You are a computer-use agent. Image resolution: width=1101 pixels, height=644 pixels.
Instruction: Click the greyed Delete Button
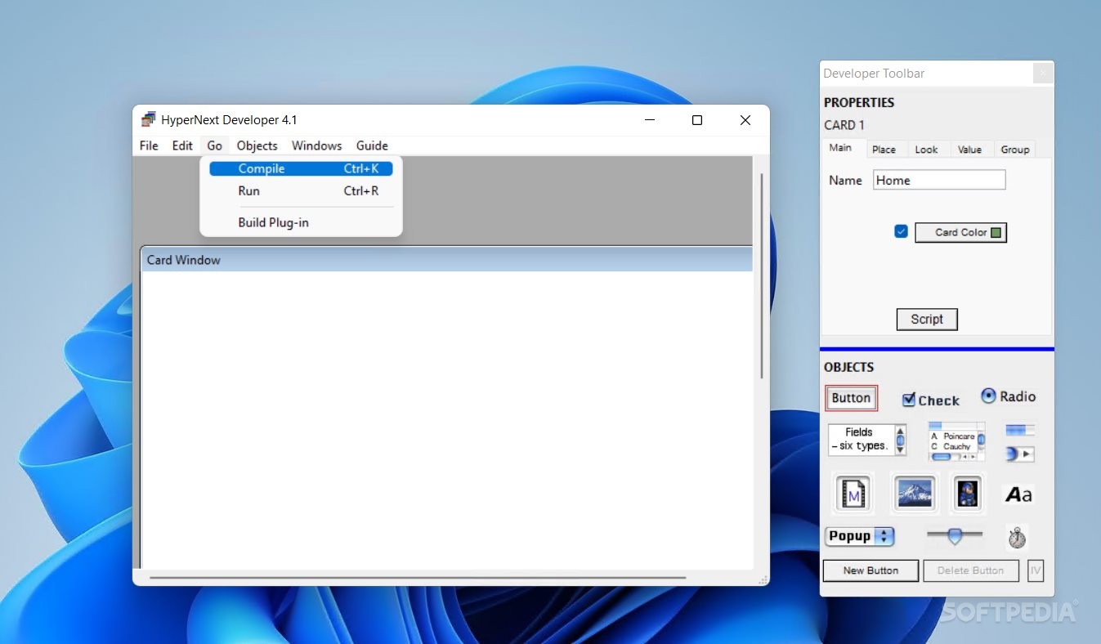point(970,570)
